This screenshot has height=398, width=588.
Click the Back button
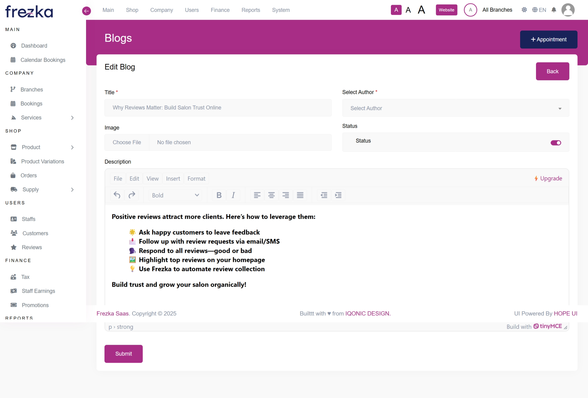(552, 71)
